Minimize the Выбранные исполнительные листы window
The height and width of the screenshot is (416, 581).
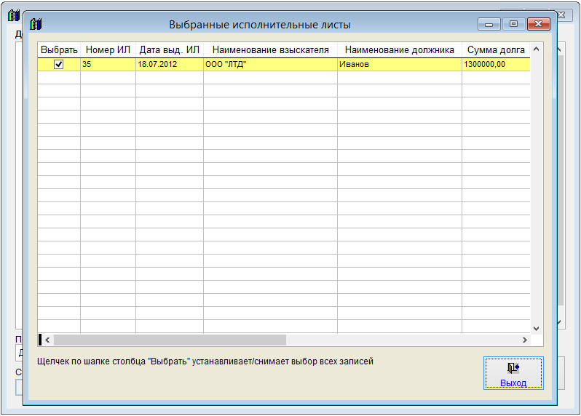point(489,25)
